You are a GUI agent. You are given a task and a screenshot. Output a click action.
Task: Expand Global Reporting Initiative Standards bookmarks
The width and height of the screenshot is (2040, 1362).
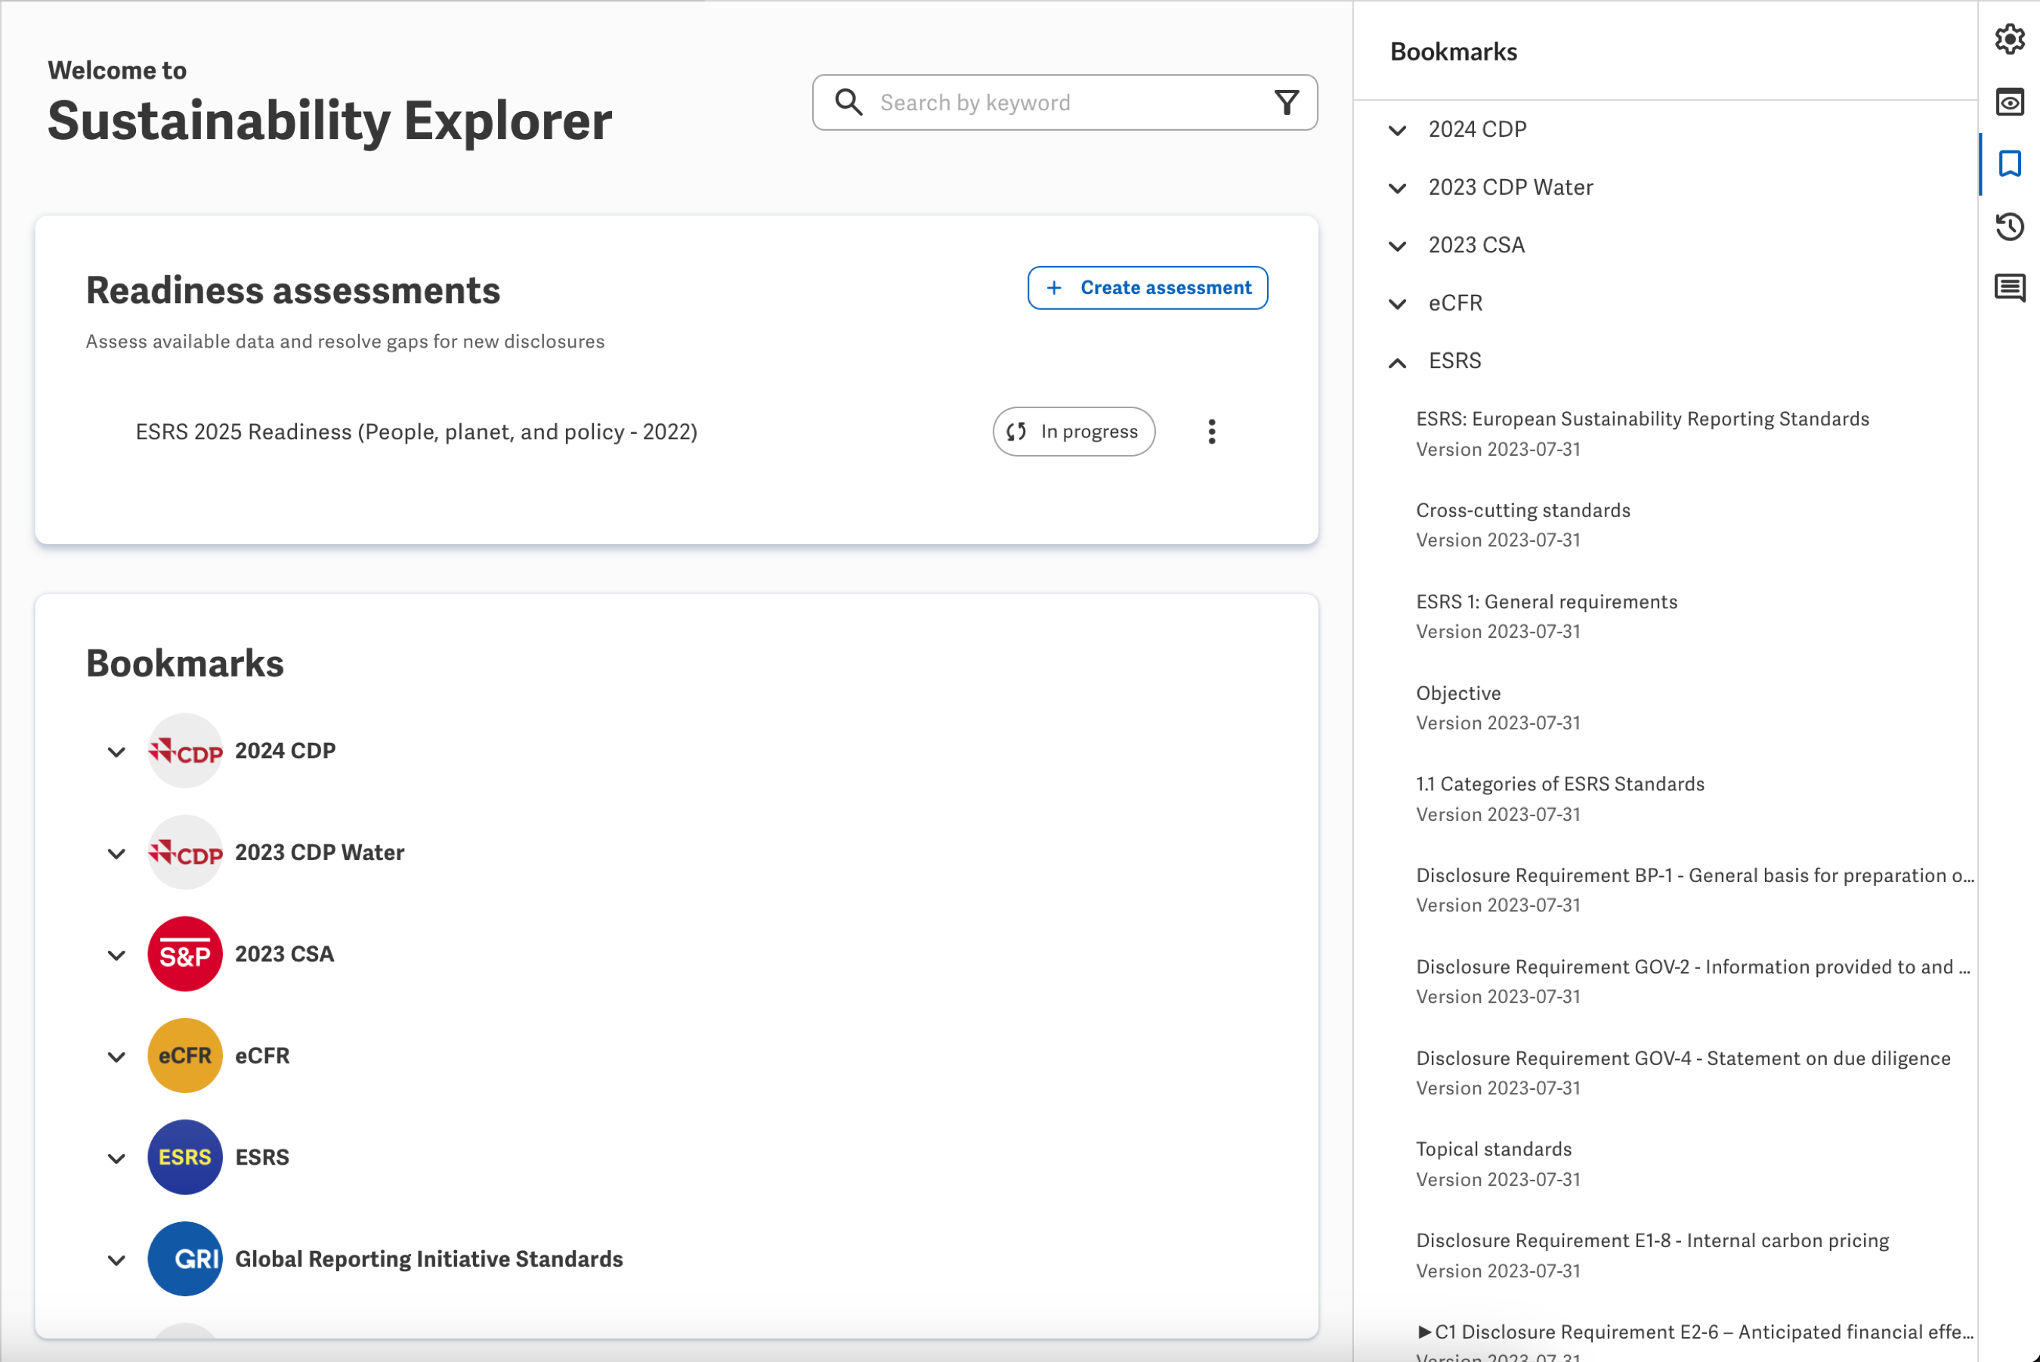tap(116, 1259)
